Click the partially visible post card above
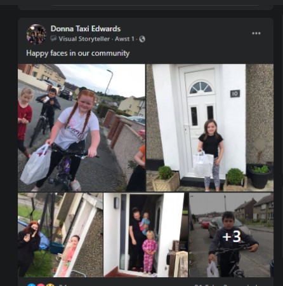Viewport: 283px width, 286px height. pyautogui.click(x=146, y=5)
